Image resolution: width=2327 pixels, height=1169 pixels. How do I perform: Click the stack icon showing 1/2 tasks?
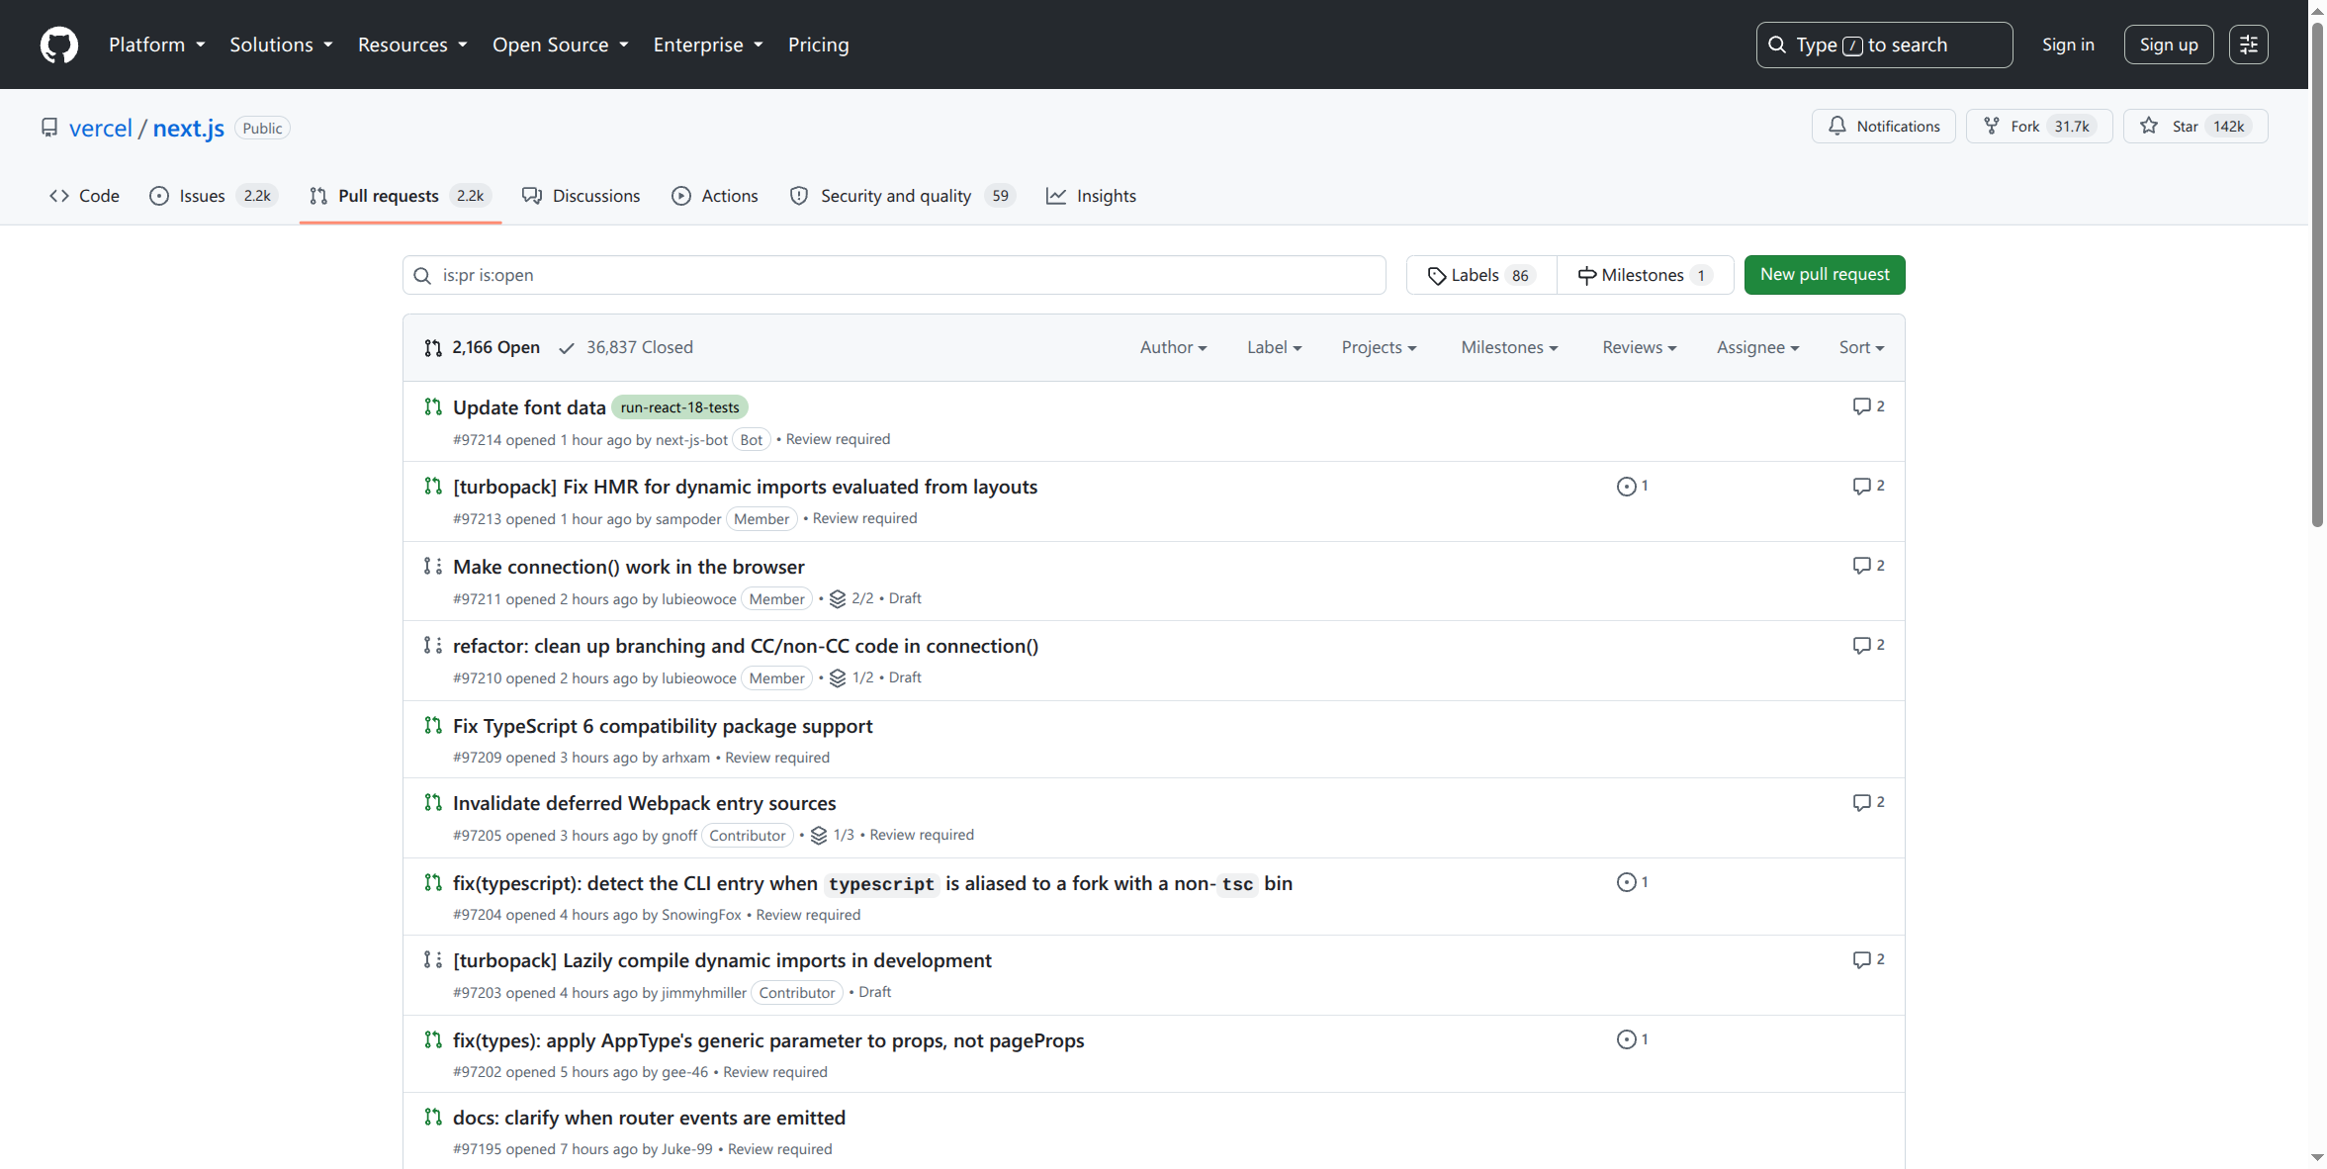[x=838, y=677]
